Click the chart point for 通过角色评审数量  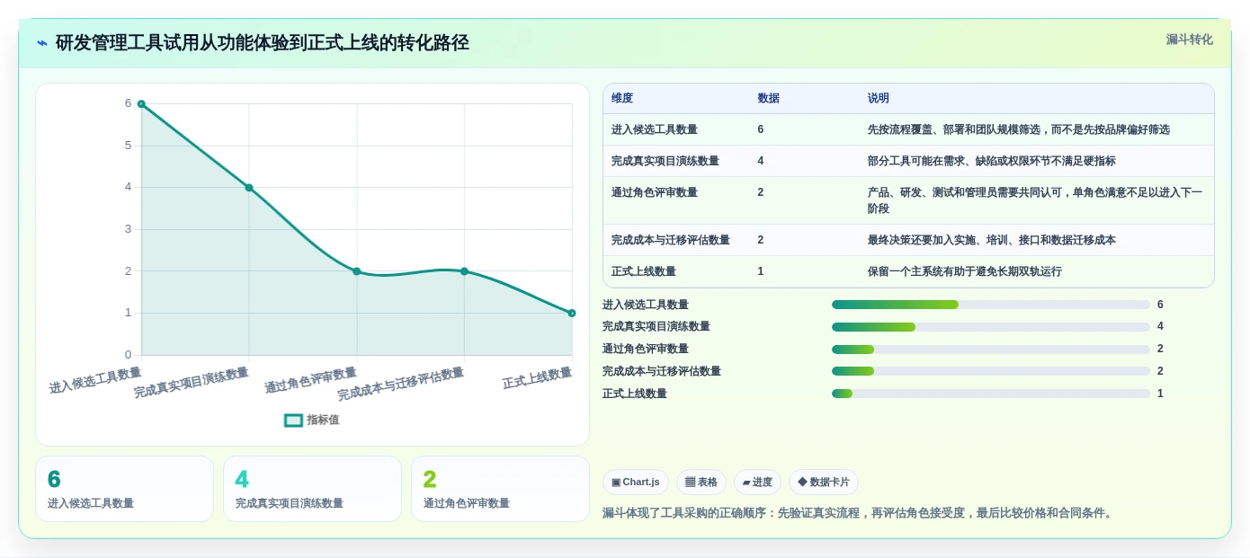coord(357,271)
